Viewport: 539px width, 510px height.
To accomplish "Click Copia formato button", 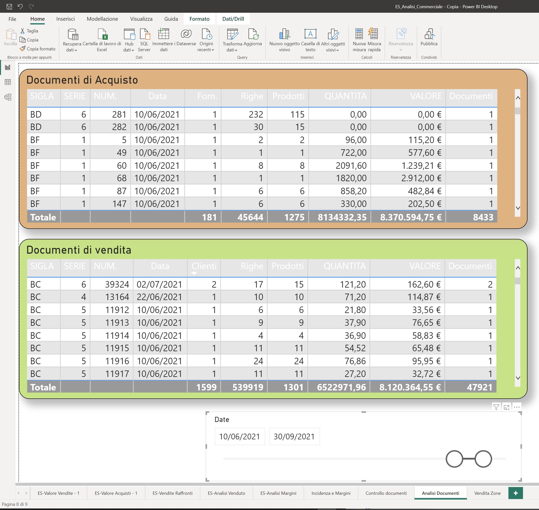I will (37, 49).
